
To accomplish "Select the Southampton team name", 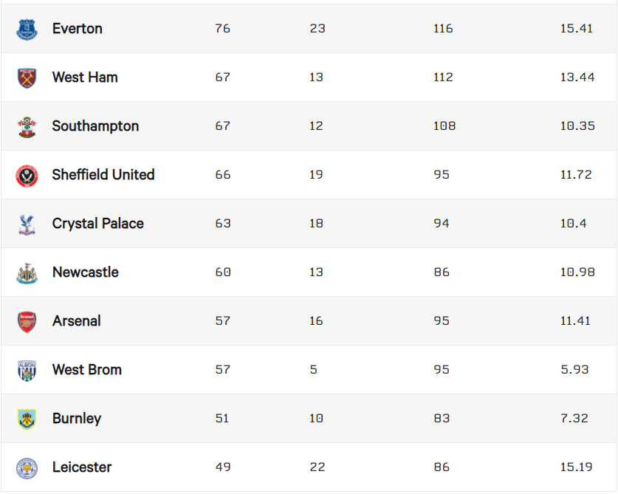I will tap(95, 126).
